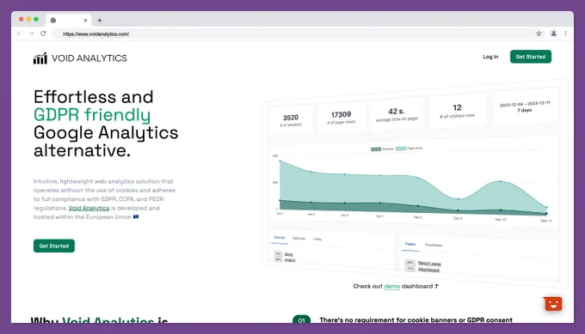This screenshot has height=334, width=585.
Task: Click the address bar URL
Action: point(95,33)
